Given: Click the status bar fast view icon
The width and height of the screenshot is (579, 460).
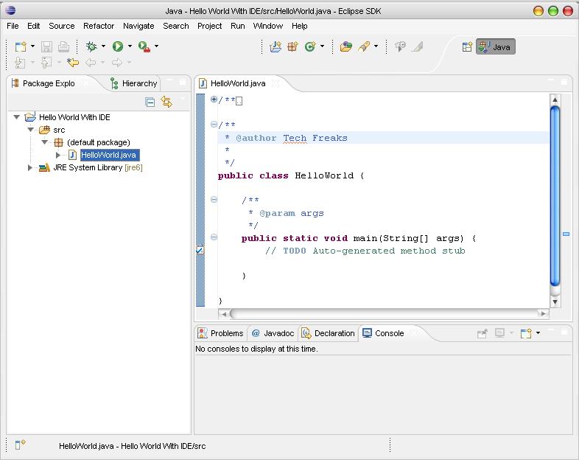Looking at the screenshot, I should pos(20,445).
